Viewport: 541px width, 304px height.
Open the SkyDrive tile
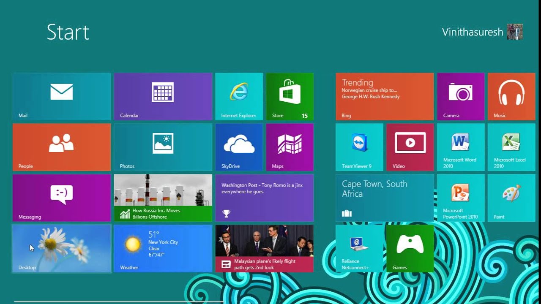pos(239,147)
